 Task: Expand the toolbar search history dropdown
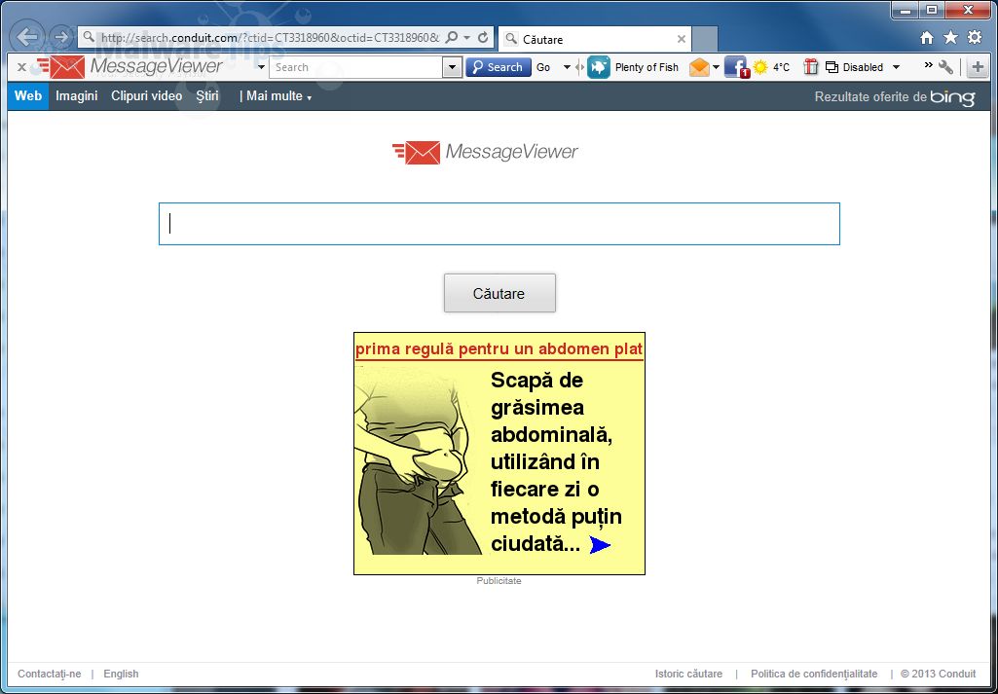[x=453, y=67]
